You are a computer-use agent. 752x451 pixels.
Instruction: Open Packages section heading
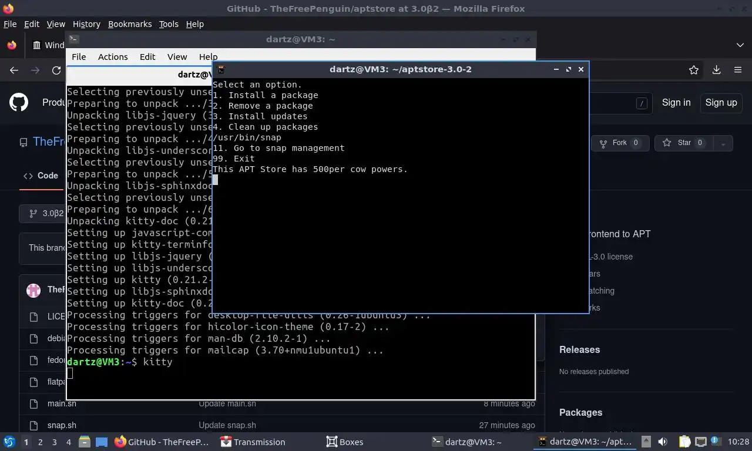580,412
